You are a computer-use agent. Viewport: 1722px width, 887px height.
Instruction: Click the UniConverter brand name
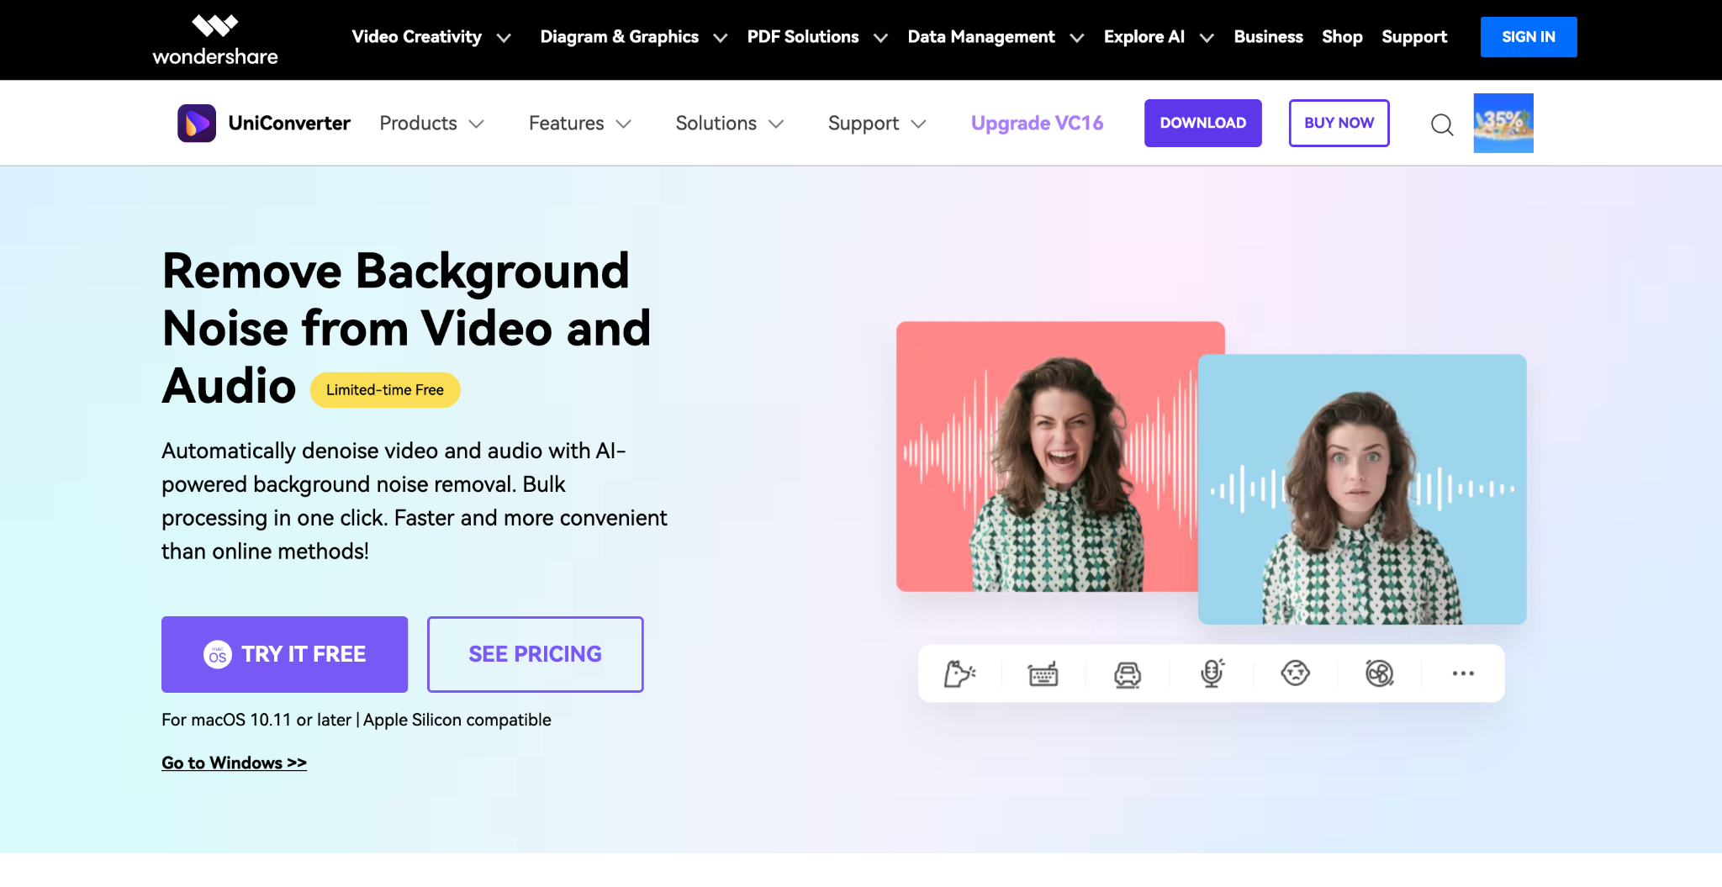pos(289,124)
